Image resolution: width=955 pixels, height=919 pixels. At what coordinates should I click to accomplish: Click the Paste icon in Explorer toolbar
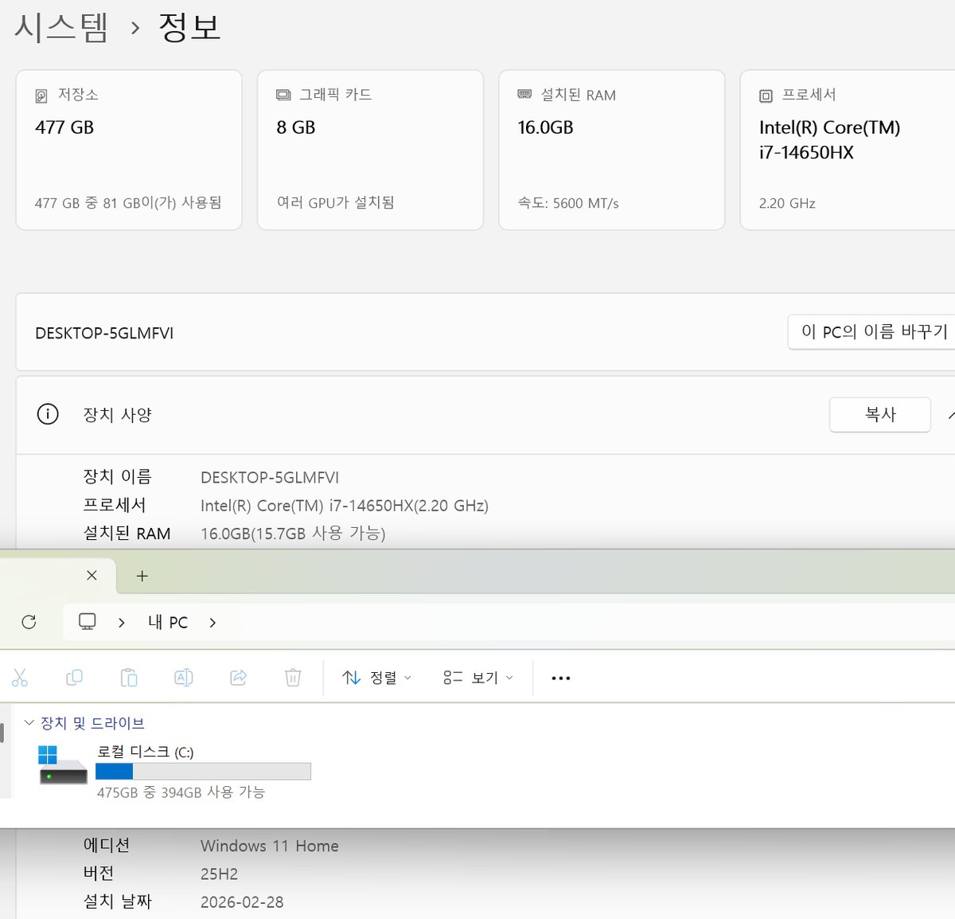pyautogui.click(x=129, y=677)
